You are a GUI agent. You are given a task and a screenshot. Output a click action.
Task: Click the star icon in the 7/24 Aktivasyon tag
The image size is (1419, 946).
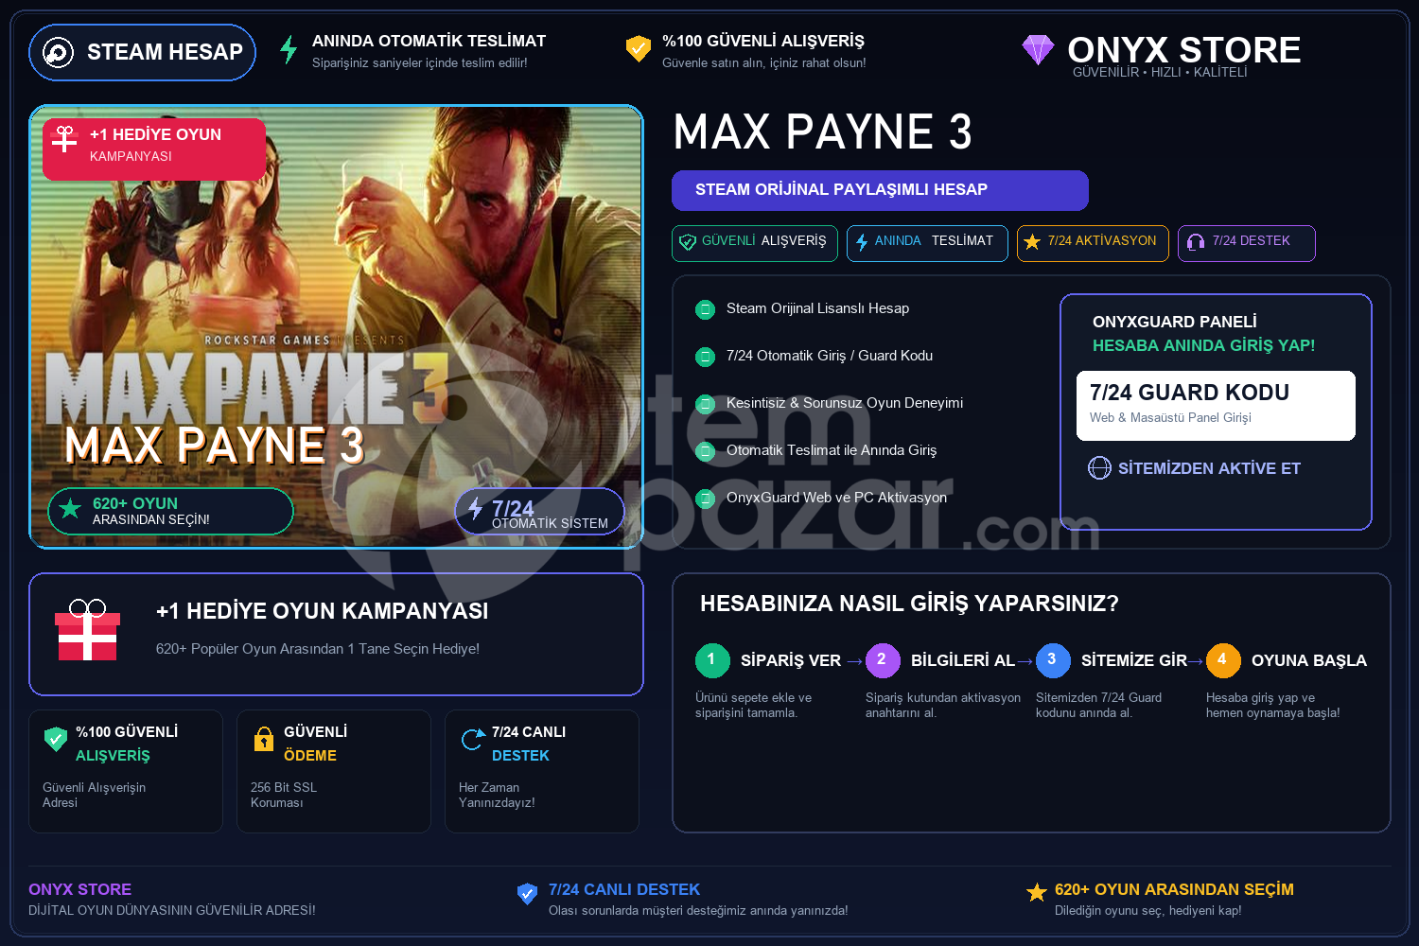(x=1032, y=242)
